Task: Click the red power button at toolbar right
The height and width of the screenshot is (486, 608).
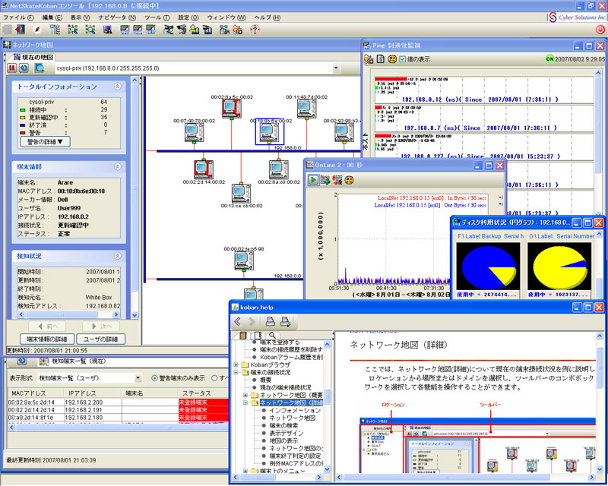Action: (600, 30)
